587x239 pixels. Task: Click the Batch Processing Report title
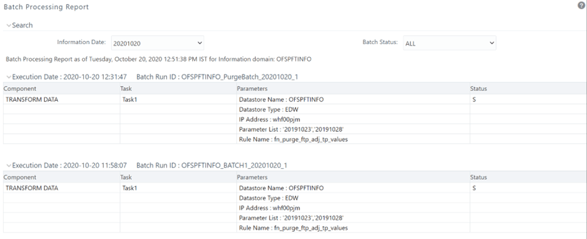[46, 6]
